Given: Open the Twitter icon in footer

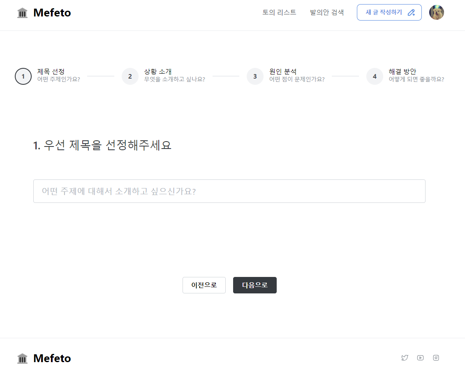Looking at the screenshot, I should click(x=405, y=358).
